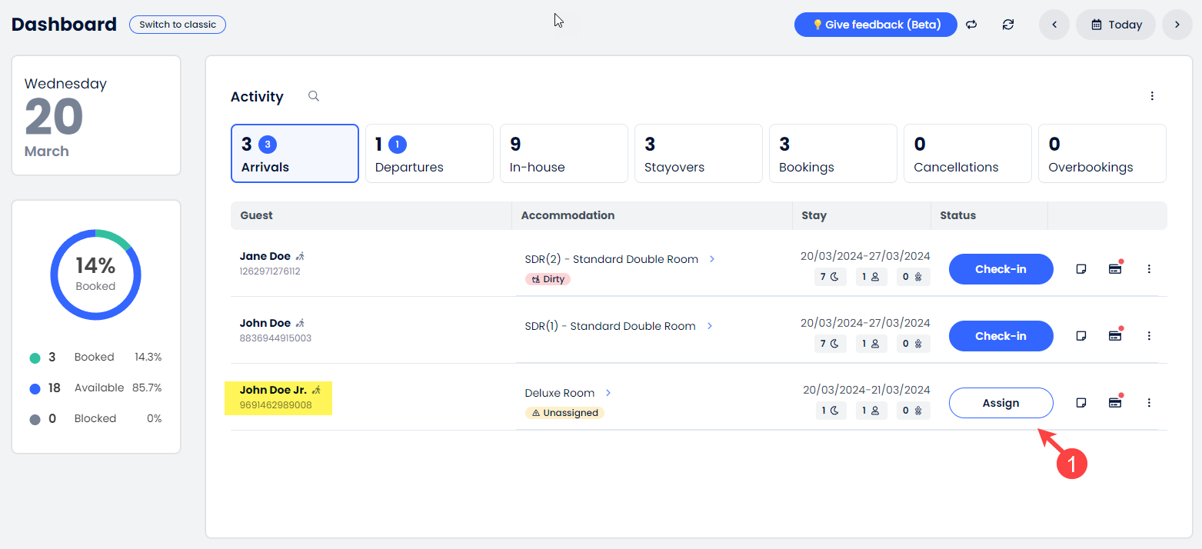This screenshot has height=549, width=1202.
Task: Assign a room to John Doe Jr.
Action: (1001, 402)
